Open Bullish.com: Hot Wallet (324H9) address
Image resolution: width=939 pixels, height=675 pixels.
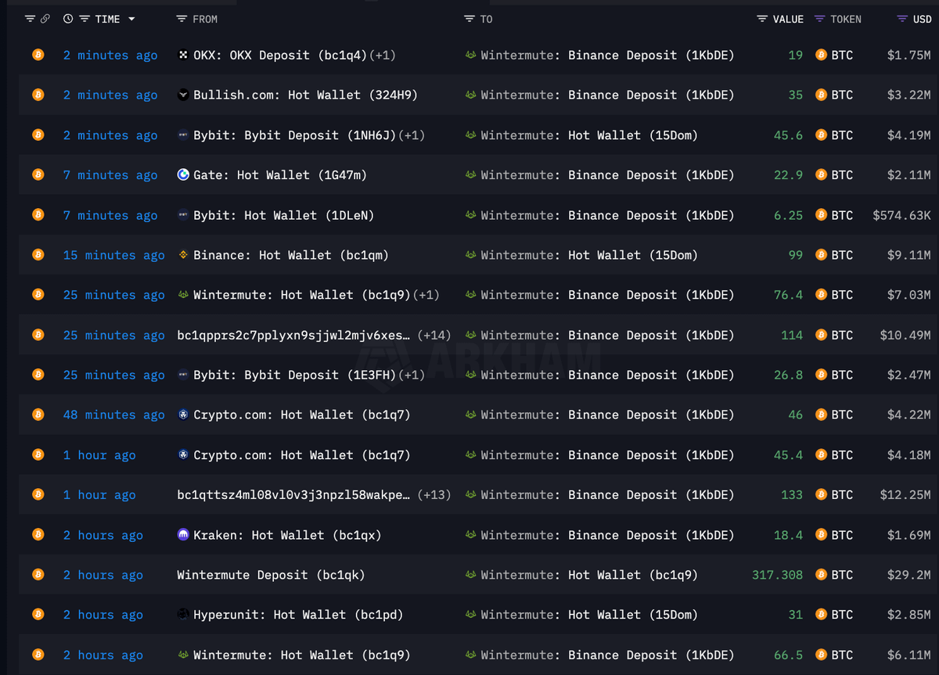point(305,95)
